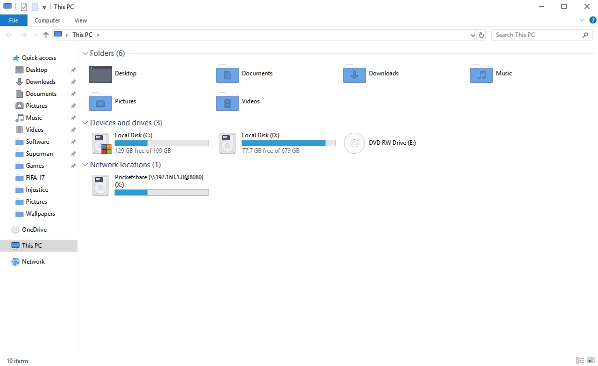Open the Computer ribbon tab
This screenshot has height=366, width=598.
pos(47,20)
